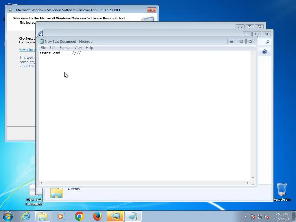Click the Removal Tool title bar icon
This screenshot has height=222, width=296.
point(10,10)
